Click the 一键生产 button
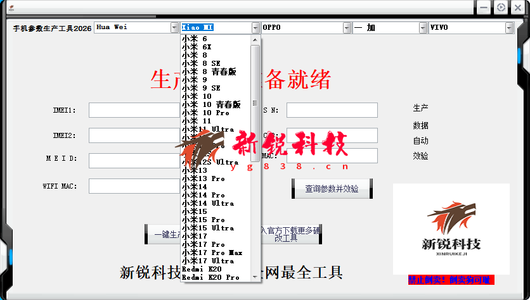The width and height of the screenshot is (530, 300). click(163, 234)
